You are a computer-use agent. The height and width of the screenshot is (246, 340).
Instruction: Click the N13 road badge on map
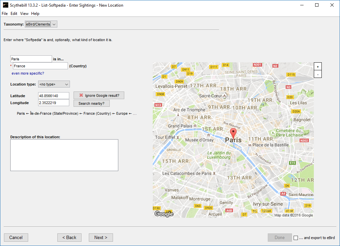pos(158,105)
